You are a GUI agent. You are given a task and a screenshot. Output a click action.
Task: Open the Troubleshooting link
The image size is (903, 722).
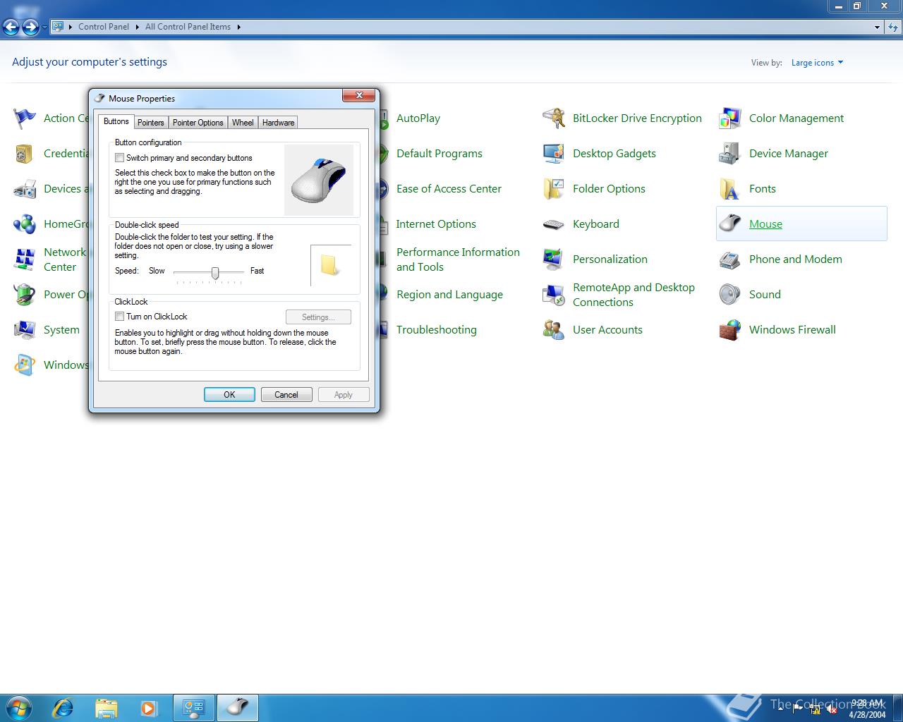[x=437, y=330]
